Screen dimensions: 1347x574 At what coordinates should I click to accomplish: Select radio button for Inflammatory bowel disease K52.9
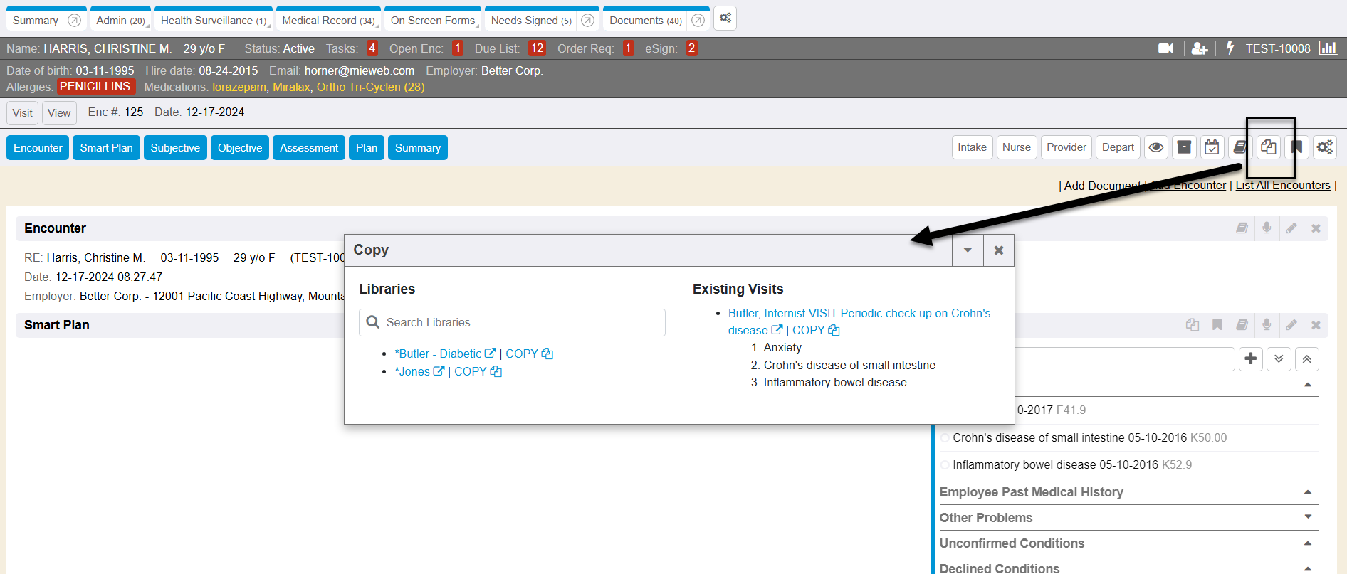pyautogui.click(x=945, y=465)
